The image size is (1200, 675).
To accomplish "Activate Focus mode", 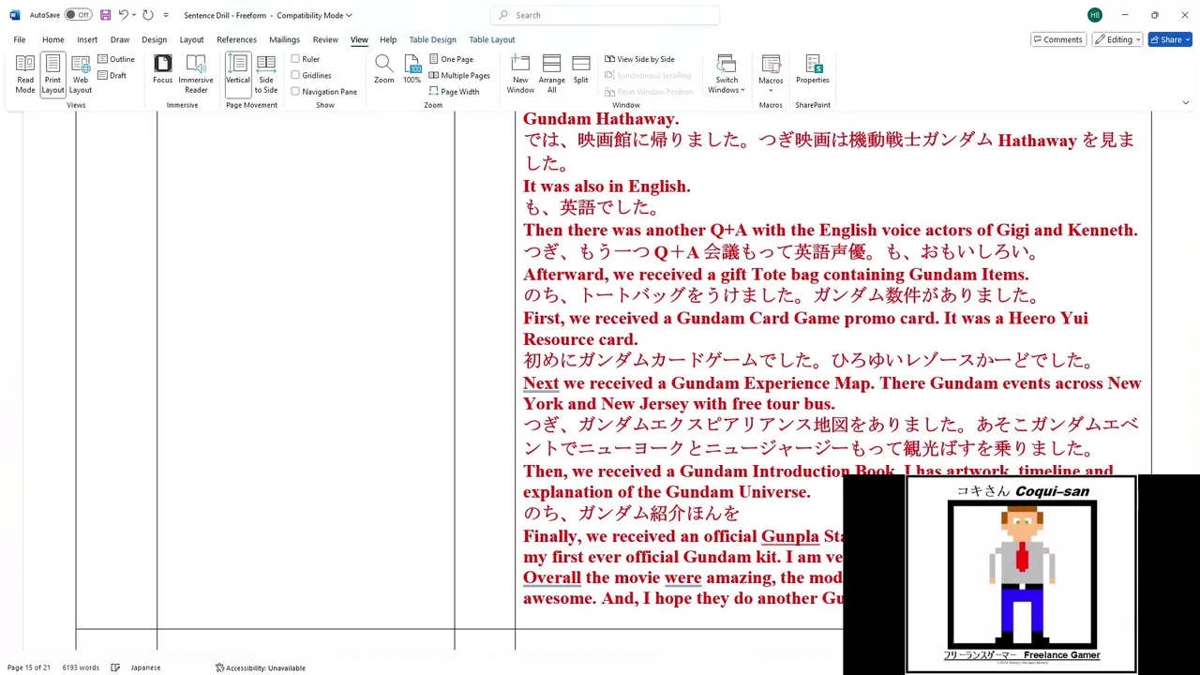I will (x=163, y=70).
